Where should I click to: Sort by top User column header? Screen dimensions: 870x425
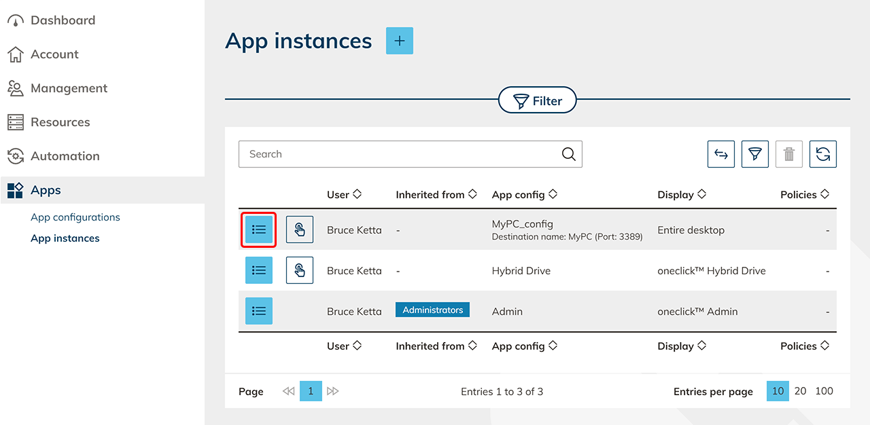(x=344, y=195)
